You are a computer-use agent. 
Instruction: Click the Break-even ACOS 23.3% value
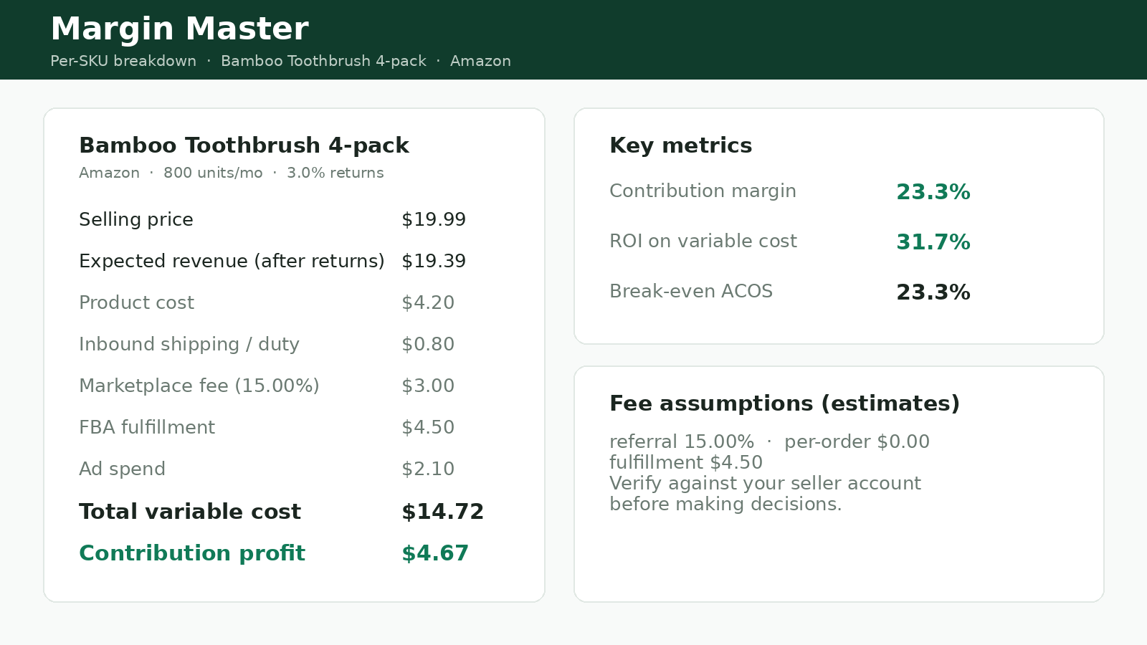click(x=933, y=292)
